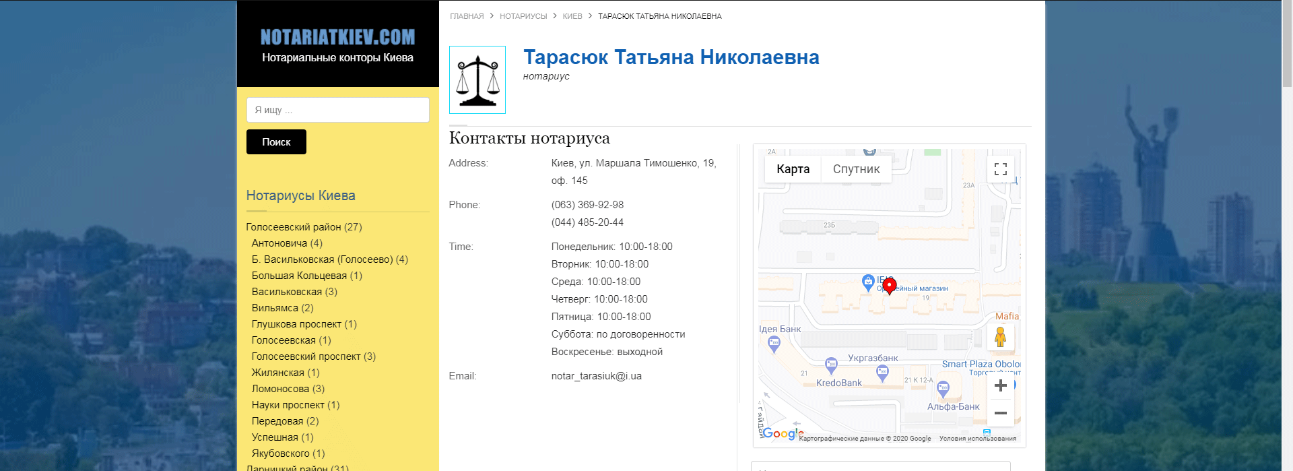Click the Альфа-Банк marker icon
The height and width of the screenshot is (471, 1293).
coord(943,389)
